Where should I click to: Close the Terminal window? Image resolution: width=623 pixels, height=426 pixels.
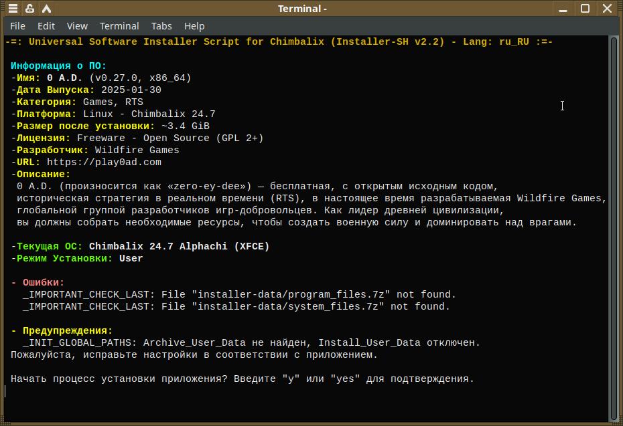(607, 9)
